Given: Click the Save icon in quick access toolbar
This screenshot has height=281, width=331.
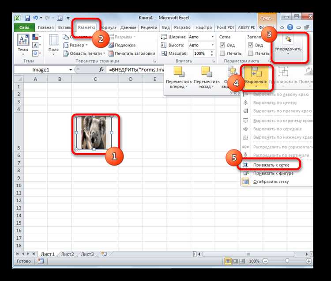Looking at the screenshot, I should tap(27, 18).
